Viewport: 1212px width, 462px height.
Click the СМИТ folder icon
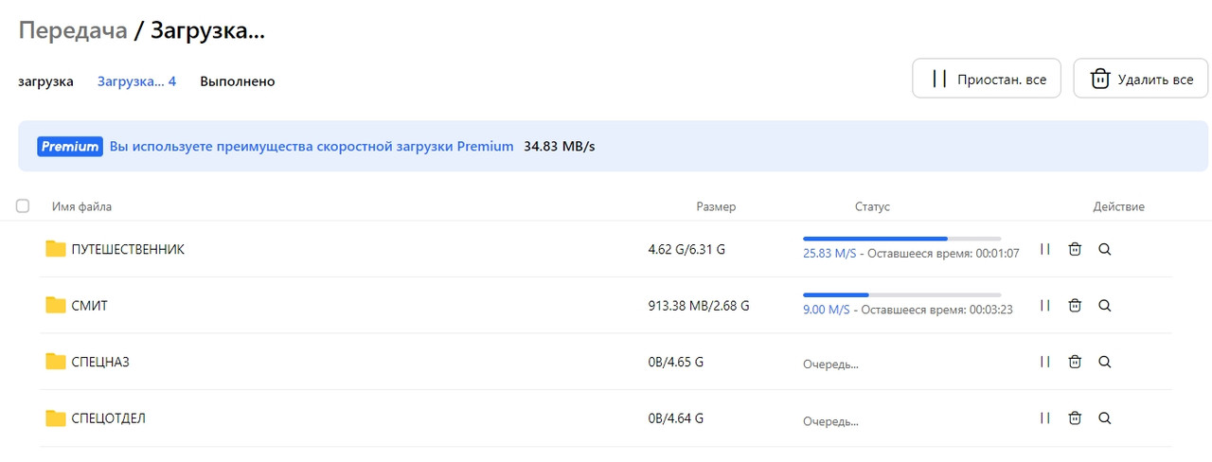tap(56, 305)
